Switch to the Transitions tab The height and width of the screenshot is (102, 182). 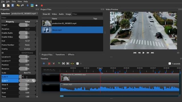(x=60, y=54)
